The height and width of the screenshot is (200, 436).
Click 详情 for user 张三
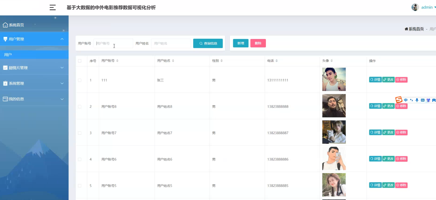click(x=375, y=80)
